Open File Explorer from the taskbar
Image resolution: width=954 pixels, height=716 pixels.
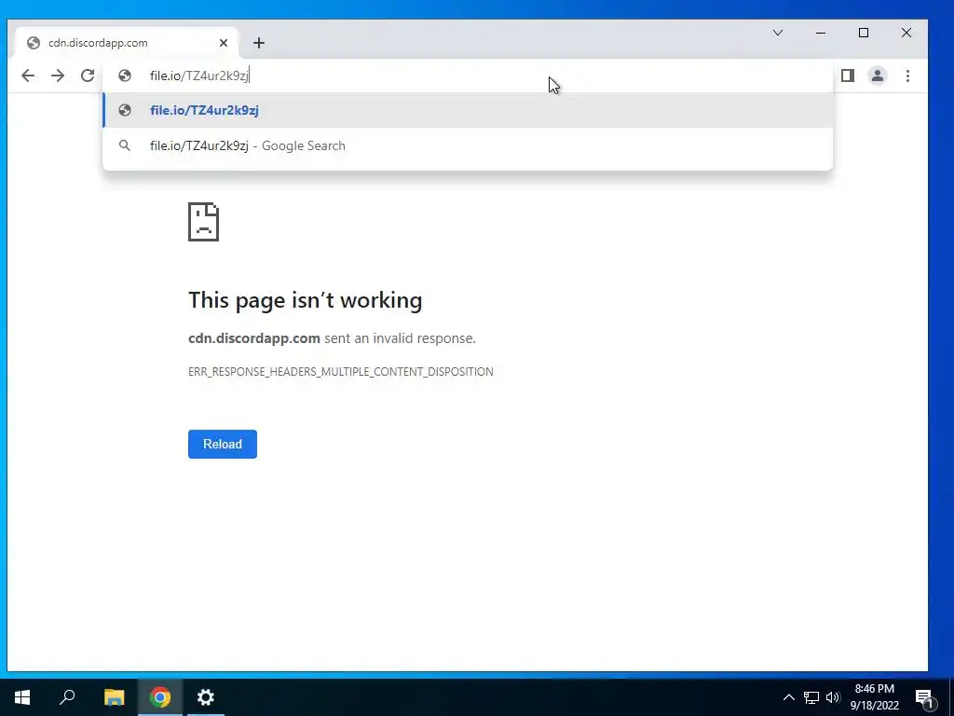[x=114, y=697]
